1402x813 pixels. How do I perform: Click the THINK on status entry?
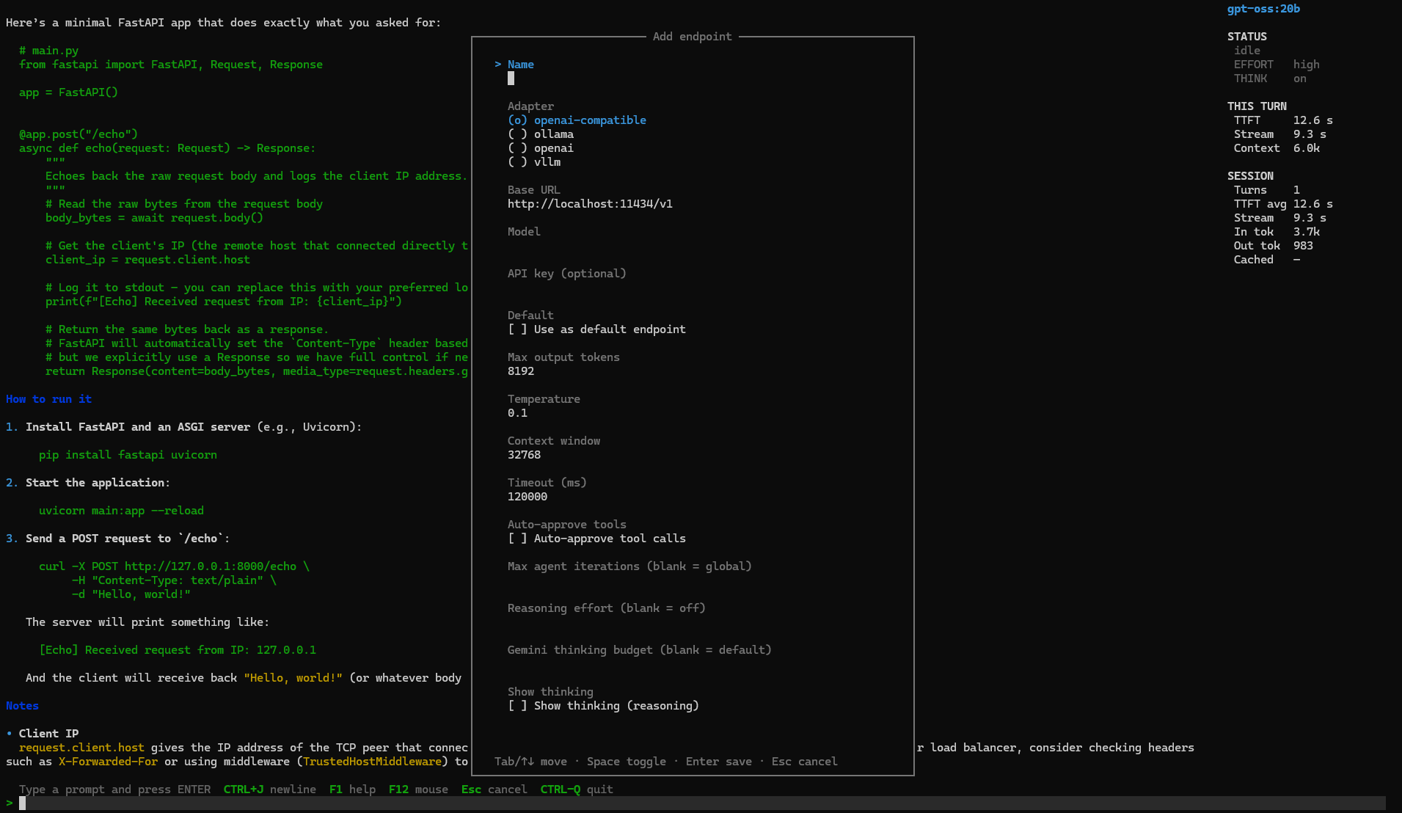pos(1270,79)
